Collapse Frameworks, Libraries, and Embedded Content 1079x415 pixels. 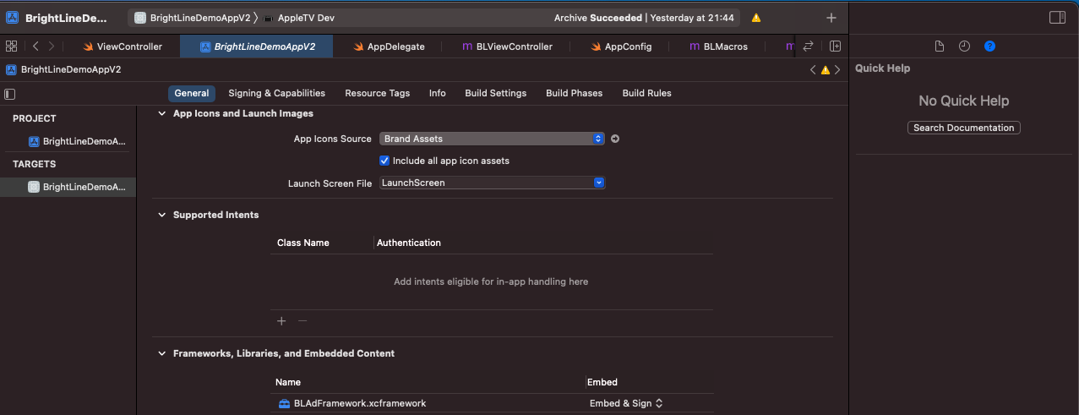(x=161, y=353)
